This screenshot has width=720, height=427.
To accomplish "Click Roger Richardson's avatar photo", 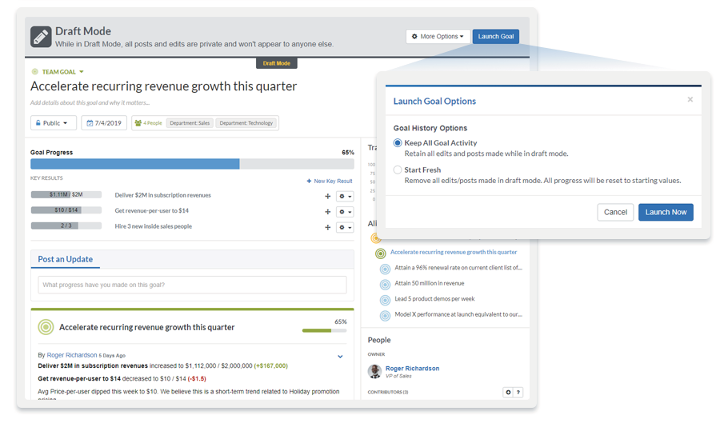I will click(374, 371).
